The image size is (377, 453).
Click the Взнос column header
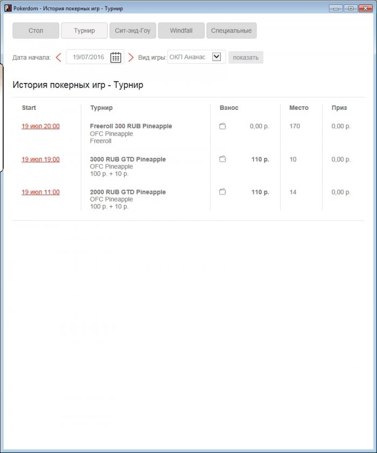point(229,108)
